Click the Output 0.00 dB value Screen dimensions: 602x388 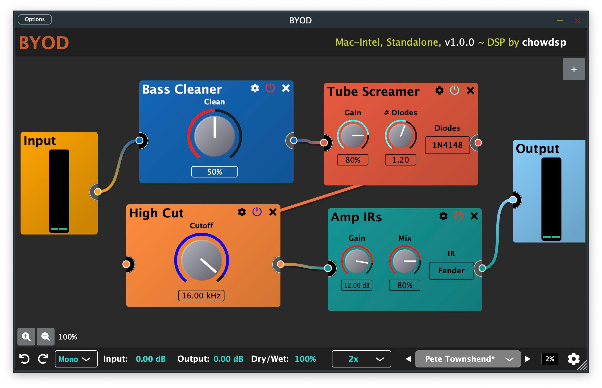pyautogui.click(x=228, y=359)
